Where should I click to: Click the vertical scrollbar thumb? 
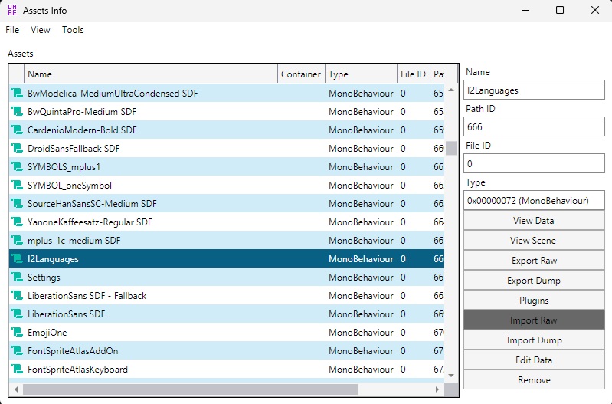(451, 148)
